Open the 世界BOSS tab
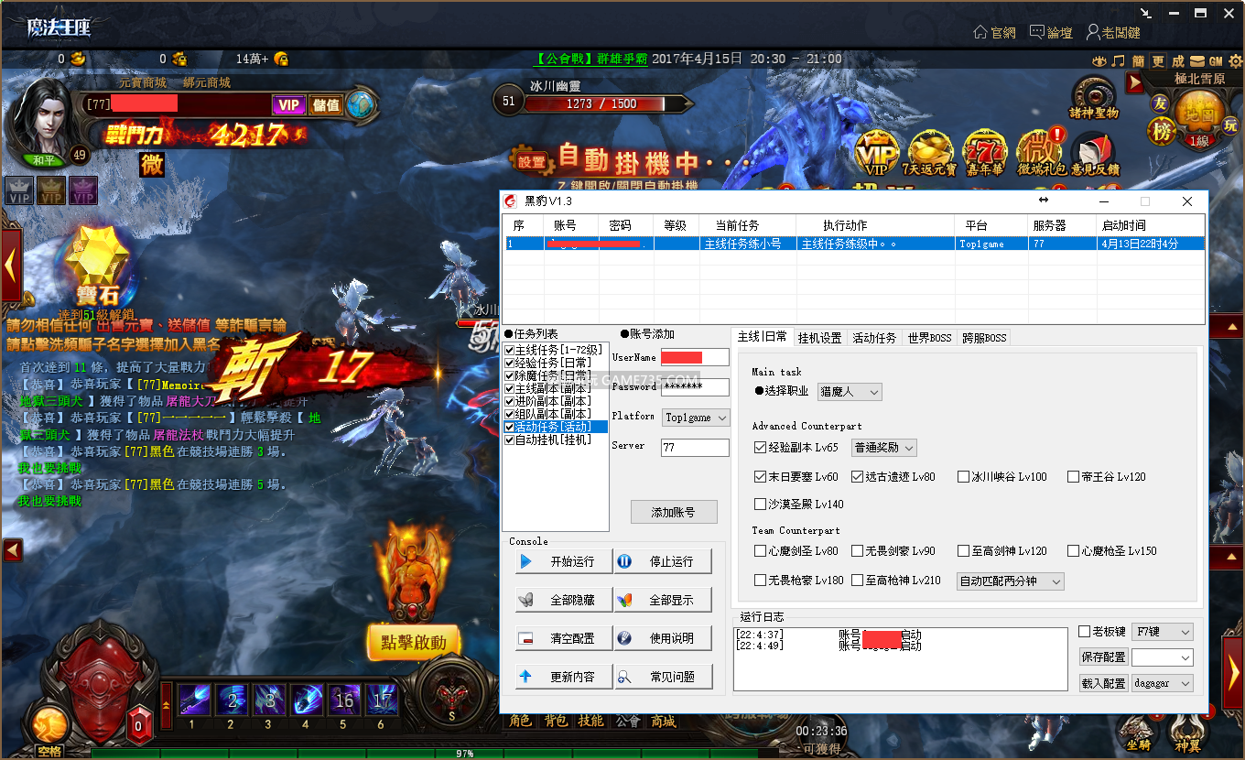 [928, 338]
